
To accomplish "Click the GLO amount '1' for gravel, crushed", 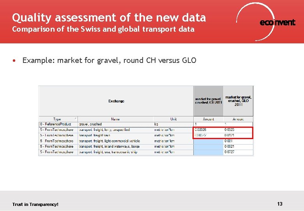I will pos(238,124).
